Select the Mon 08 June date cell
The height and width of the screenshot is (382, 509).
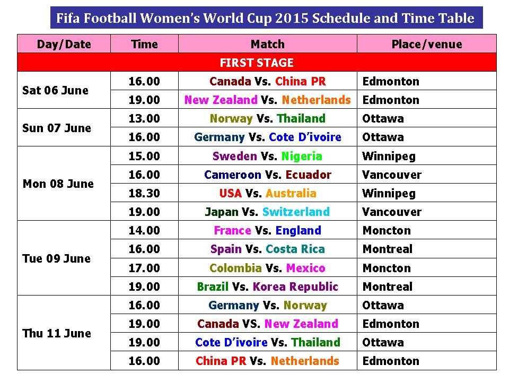point(58,184)
